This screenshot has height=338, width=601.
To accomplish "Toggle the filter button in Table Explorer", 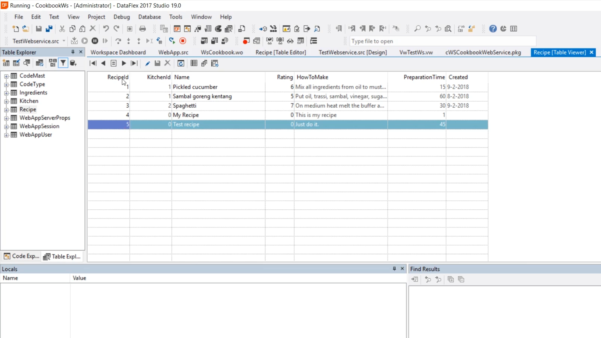I will pos(63,63).
